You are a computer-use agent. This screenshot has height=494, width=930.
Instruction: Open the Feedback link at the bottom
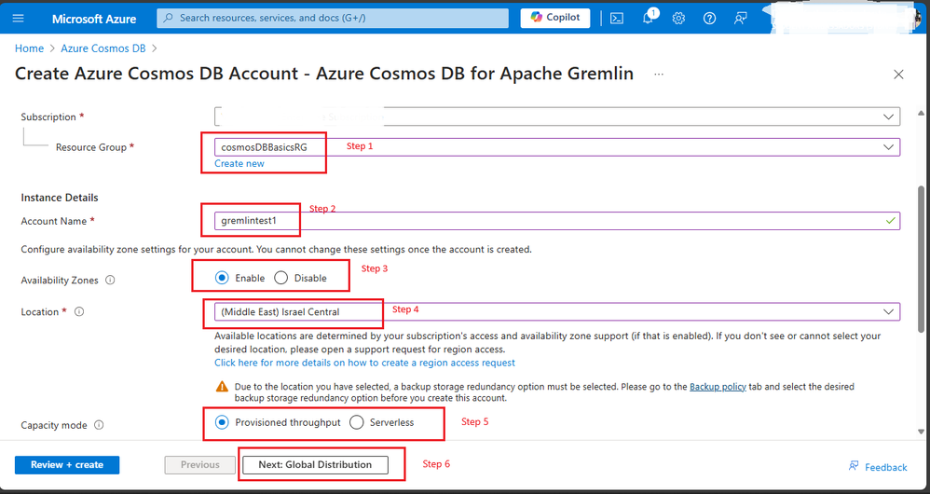878,467
